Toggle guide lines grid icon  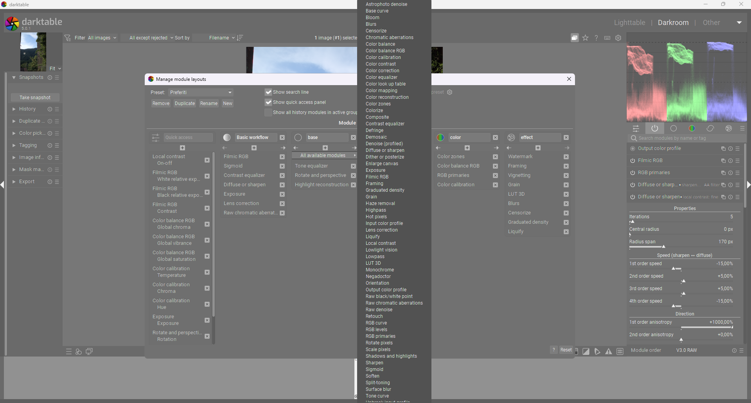(x=620, y=351)
